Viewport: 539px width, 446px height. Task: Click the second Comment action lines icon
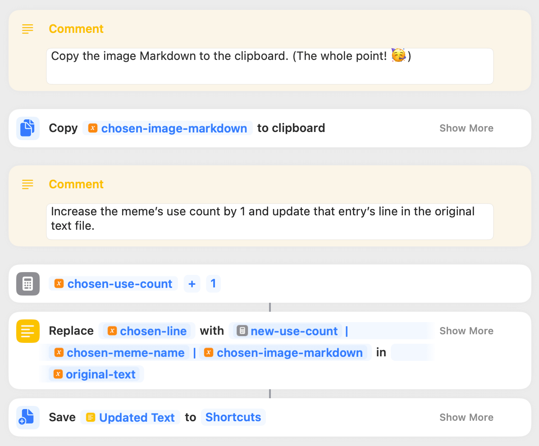click(x=27, y=184)
